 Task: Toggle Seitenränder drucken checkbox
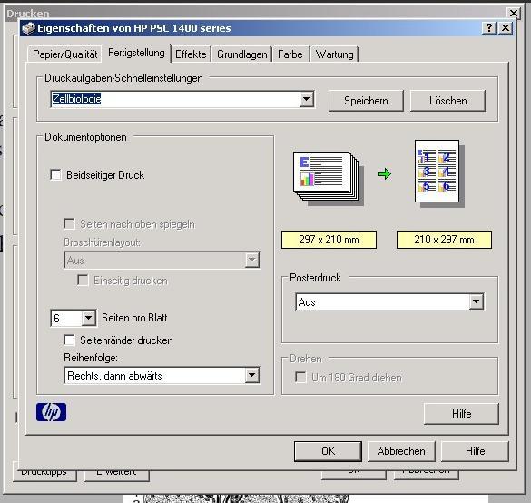click(x=69, y=340)
